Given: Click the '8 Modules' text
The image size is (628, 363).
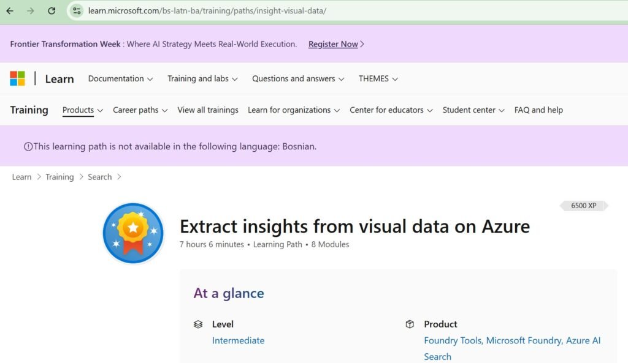Looking at the screenshot, I should click(330, 244).
